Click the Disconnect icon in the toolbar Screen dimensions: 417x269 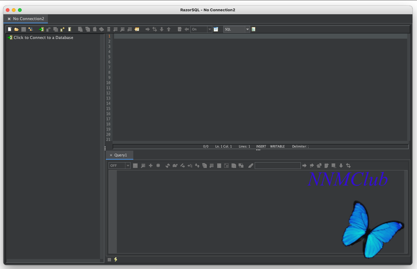coord(49,29)
